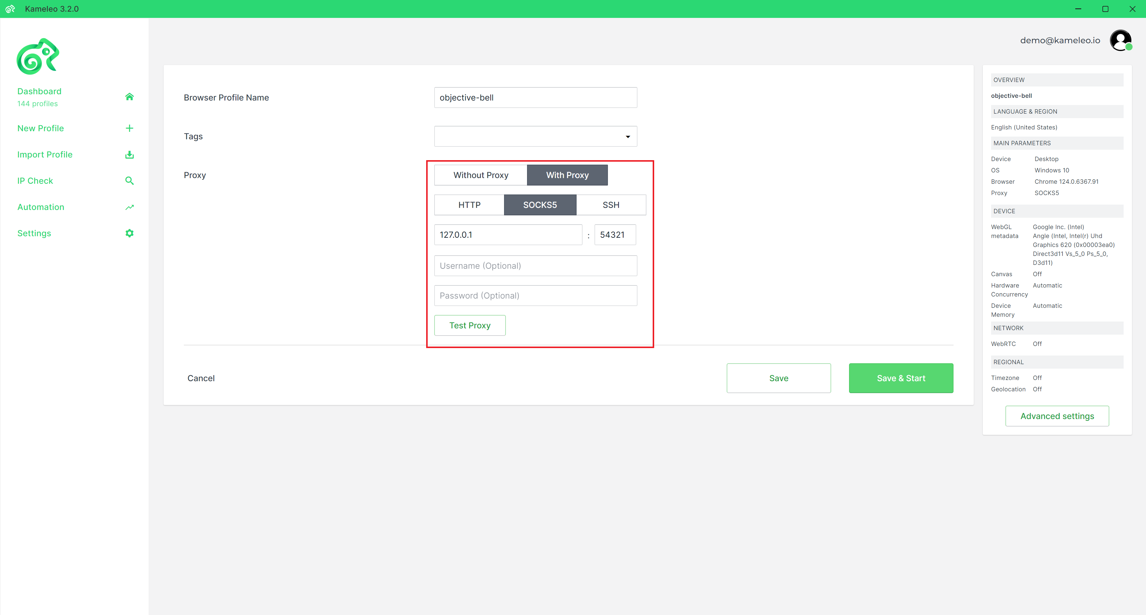Click 'English (United States)' in the overview
Image resolution: width=1146 pixels, height=615 pixels.
tap(1024, 127)
